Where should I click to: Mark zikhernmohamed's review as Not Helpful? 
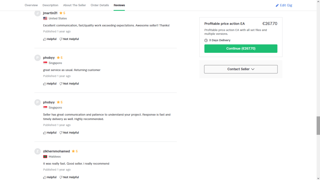coord(69,177)
